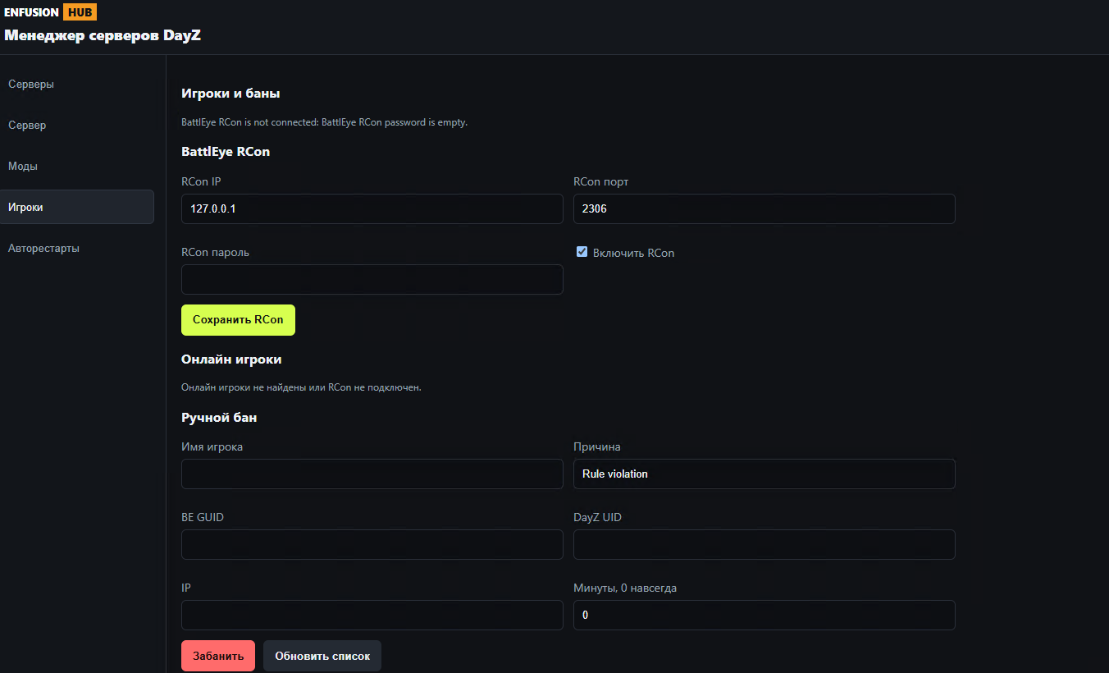Click the RCon IP input field
Image resolution: width=1109 pixels, height=673 pixels.
[372, 208]
